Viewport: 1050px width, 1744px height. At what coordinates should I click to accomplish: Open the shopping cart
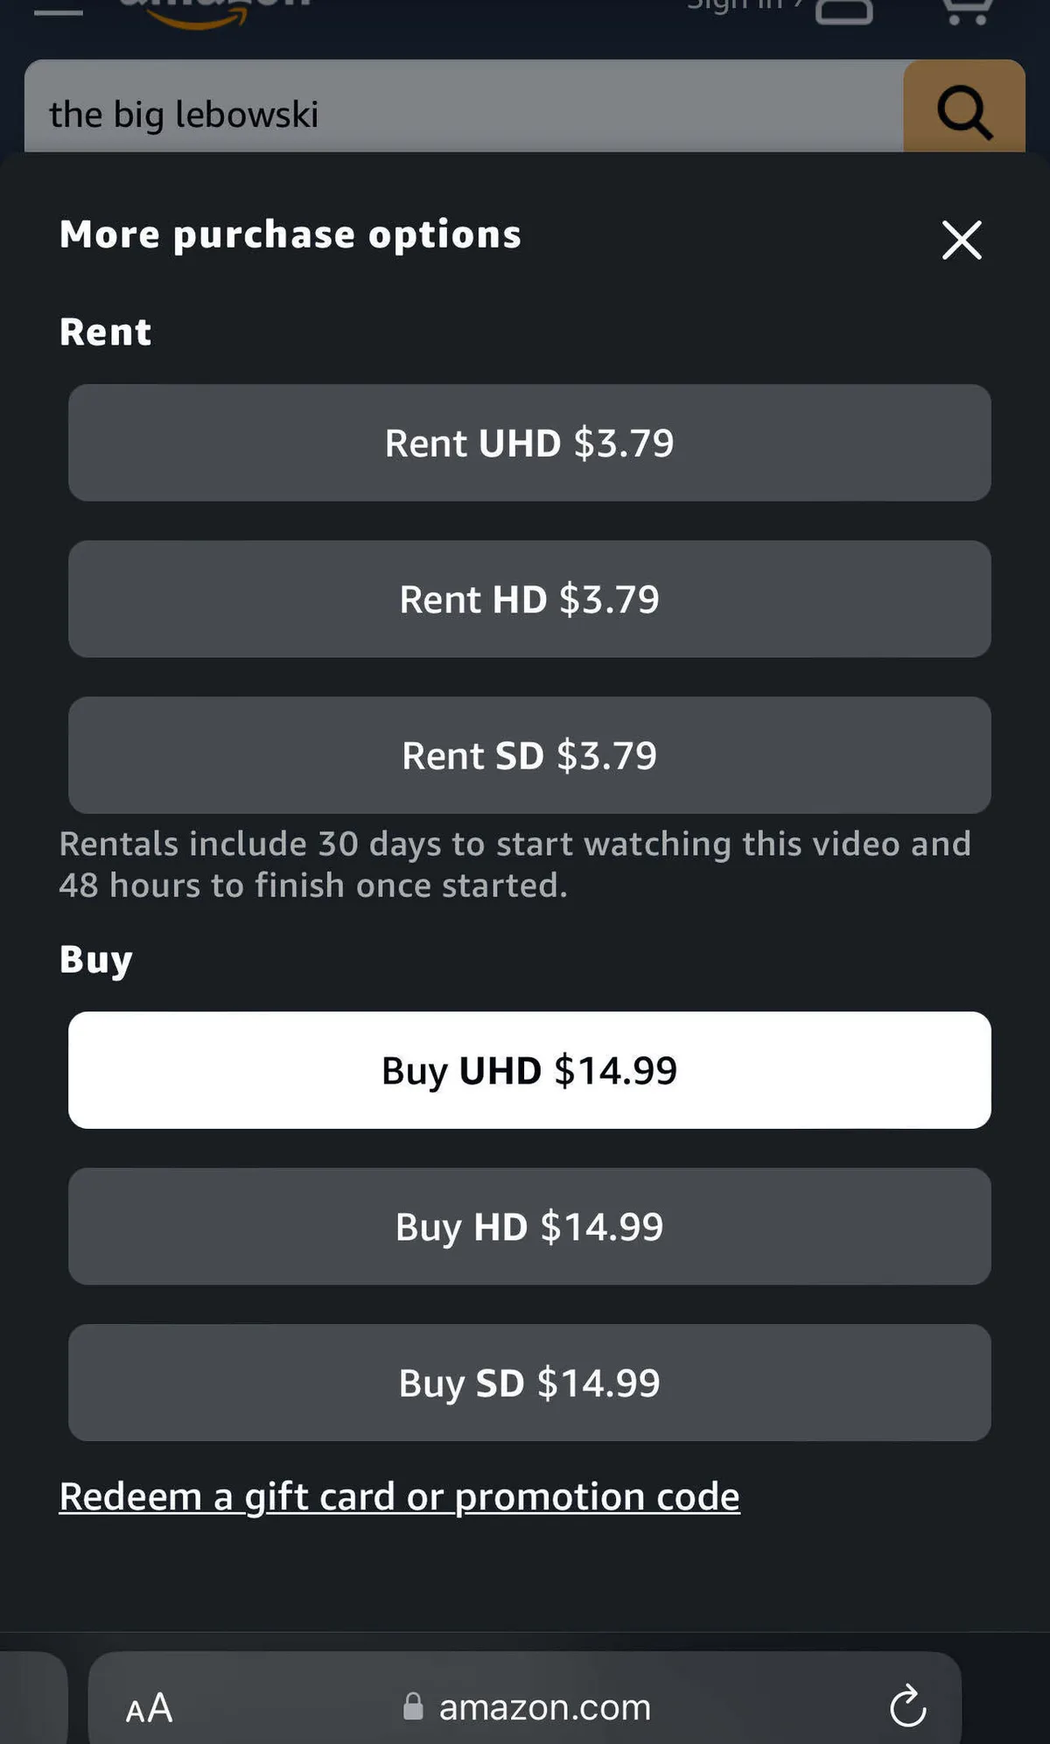pyautogui.click(x=967, y=11)
